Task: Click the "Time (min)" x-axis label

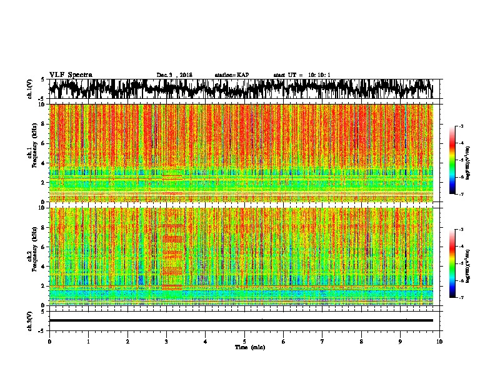Action: tap(250, 347)
